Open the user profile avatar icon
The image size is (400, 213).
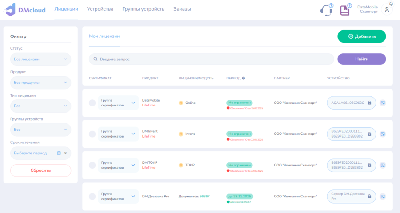(x=387, y=9)
